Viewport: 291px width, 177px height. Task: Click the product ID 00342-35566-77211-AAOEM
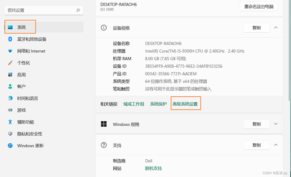171,74
